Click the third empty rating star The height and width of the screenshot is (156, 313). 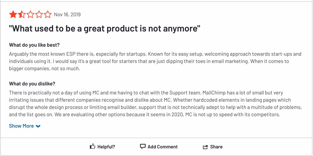[30, 15]
